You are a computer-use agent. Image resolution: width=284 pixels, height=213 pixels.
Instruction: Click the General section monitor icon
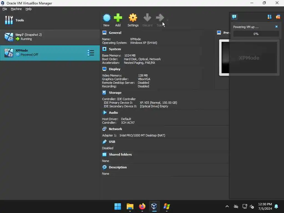(x=104, y=33)
